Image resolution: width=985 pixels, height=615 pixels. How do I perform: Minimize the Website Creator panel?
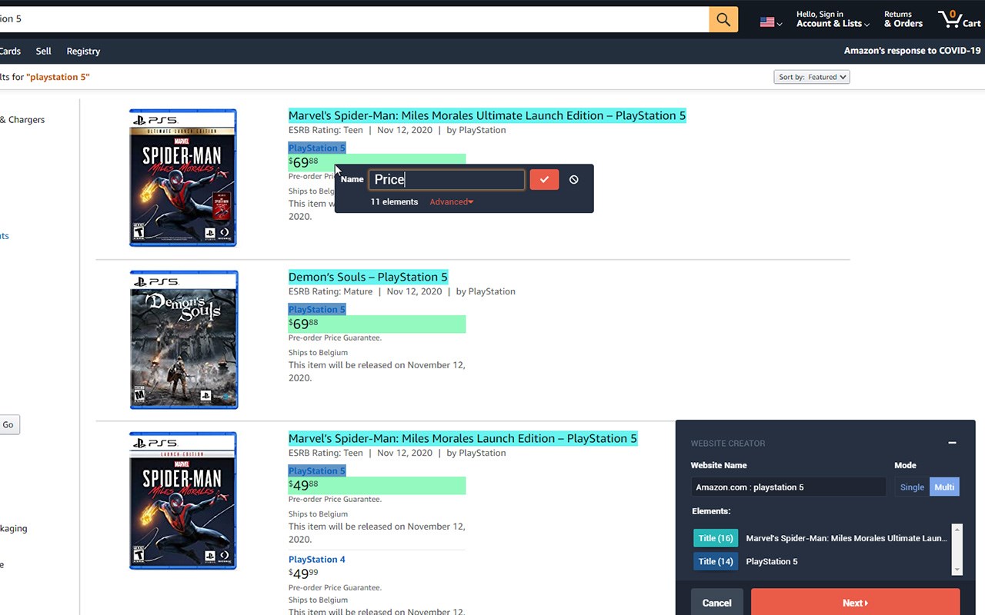click(952, 443)
